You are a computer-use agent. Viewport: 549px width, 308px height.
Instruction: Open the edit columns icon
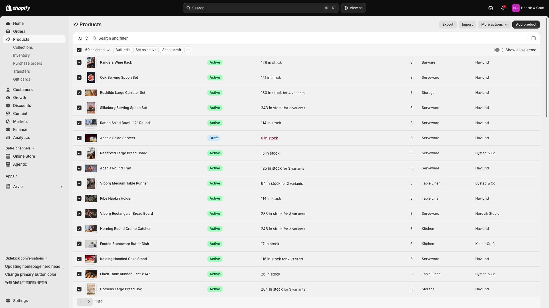534,38
